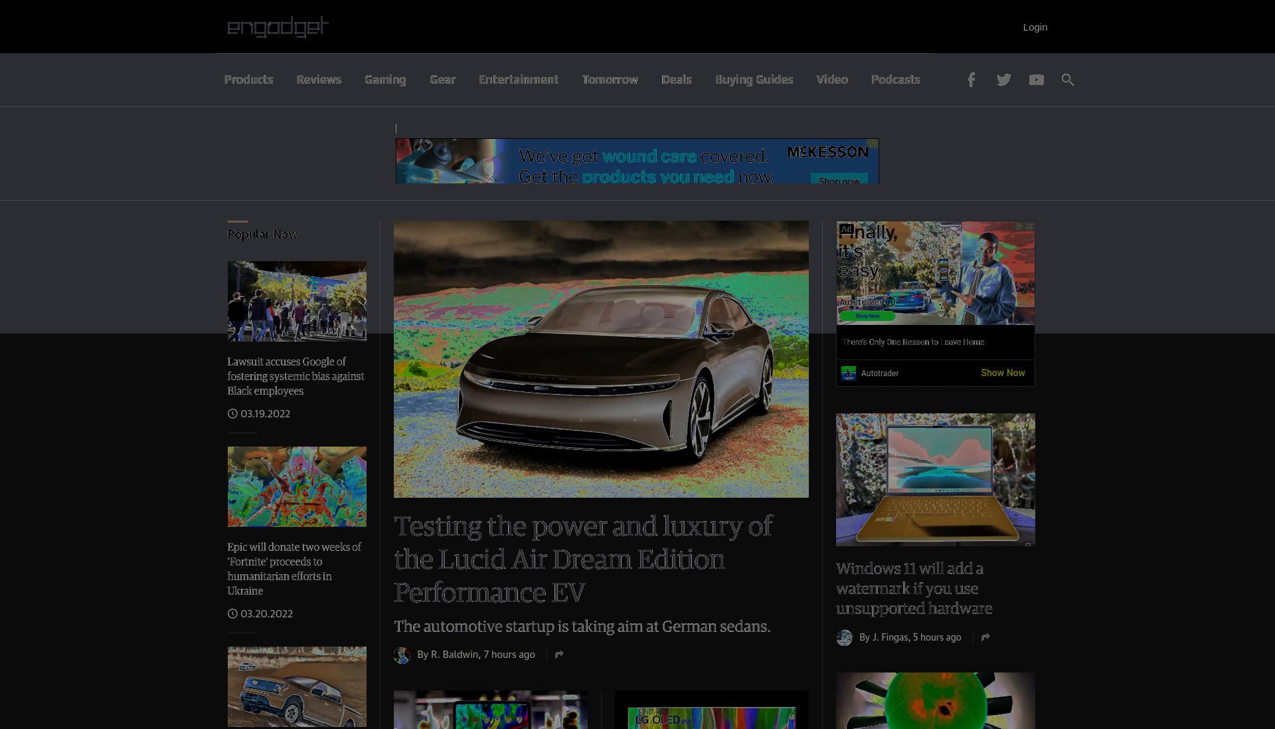Open the Facebook page icon
The height and width of the screenshot is (729, 1275).
[x=971, y=80]
